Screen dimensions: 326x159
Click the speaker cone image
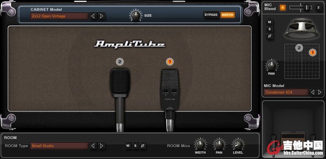point(302,28)
